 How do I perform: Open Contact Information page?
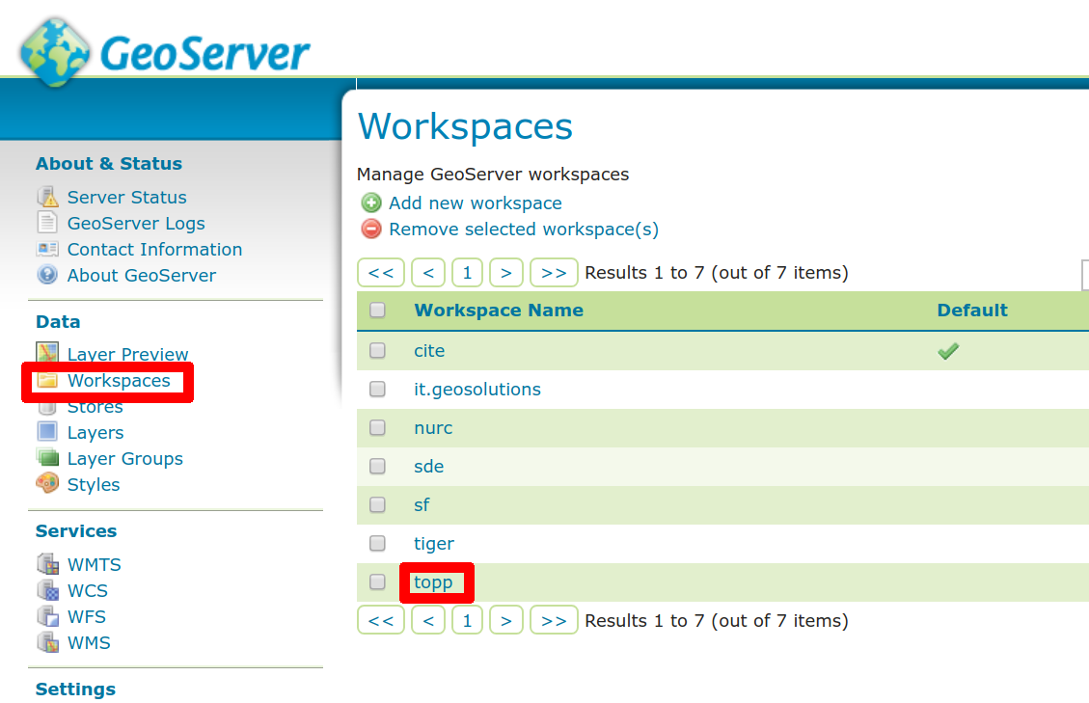[x=155, y=250]
